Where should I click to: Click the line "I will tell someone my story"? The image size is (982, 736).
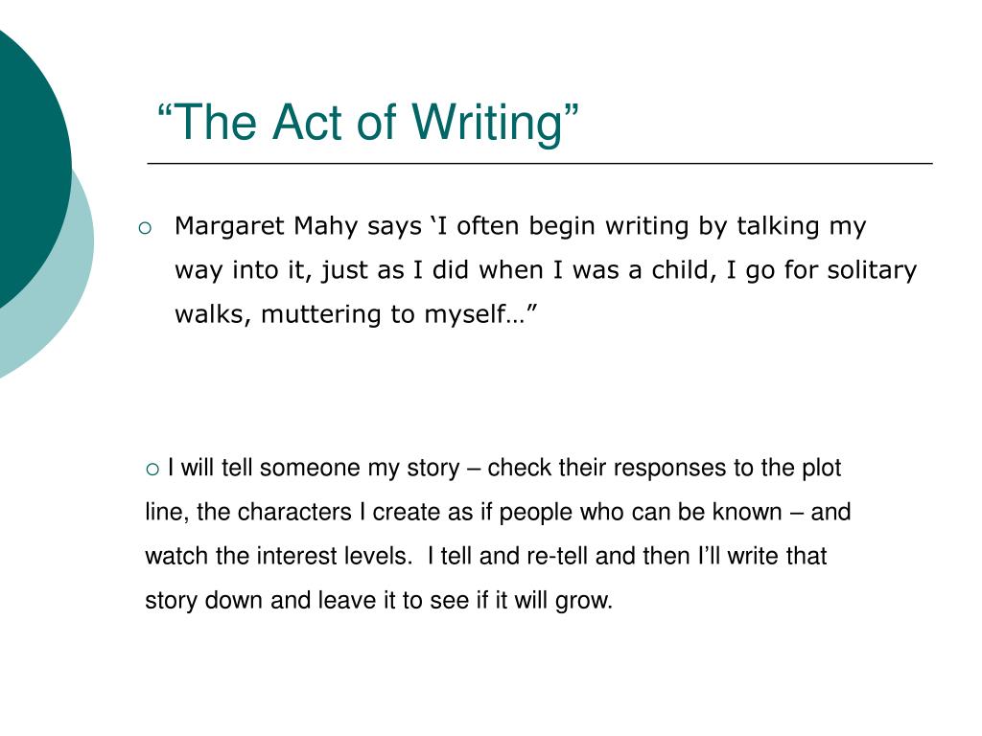tap(315, 468)
